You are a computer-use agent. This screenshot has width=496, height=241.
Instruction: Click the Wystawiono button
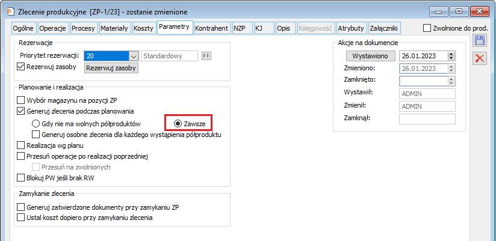[x=370, y=56]
